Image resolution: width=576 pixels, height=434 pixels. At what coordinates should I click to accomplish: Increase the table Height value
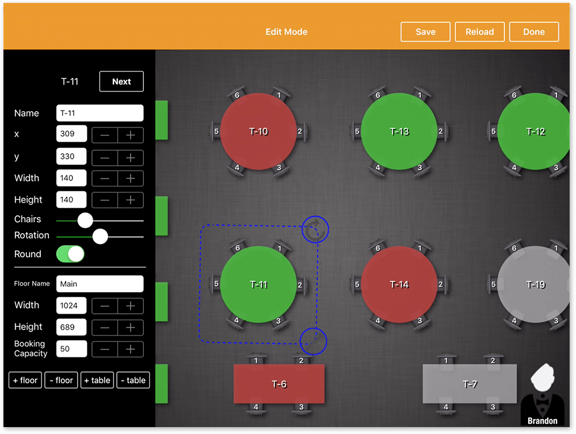coord(131,200)
